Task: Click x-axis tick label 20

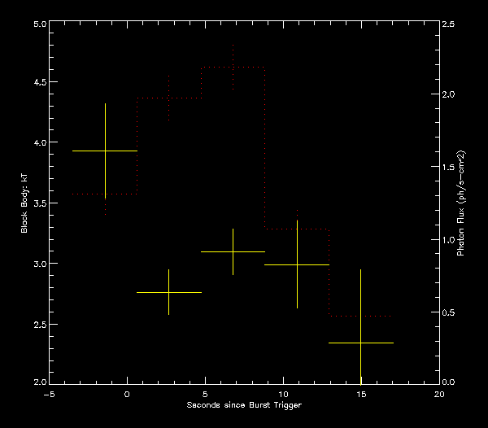Action: point(439,393)
